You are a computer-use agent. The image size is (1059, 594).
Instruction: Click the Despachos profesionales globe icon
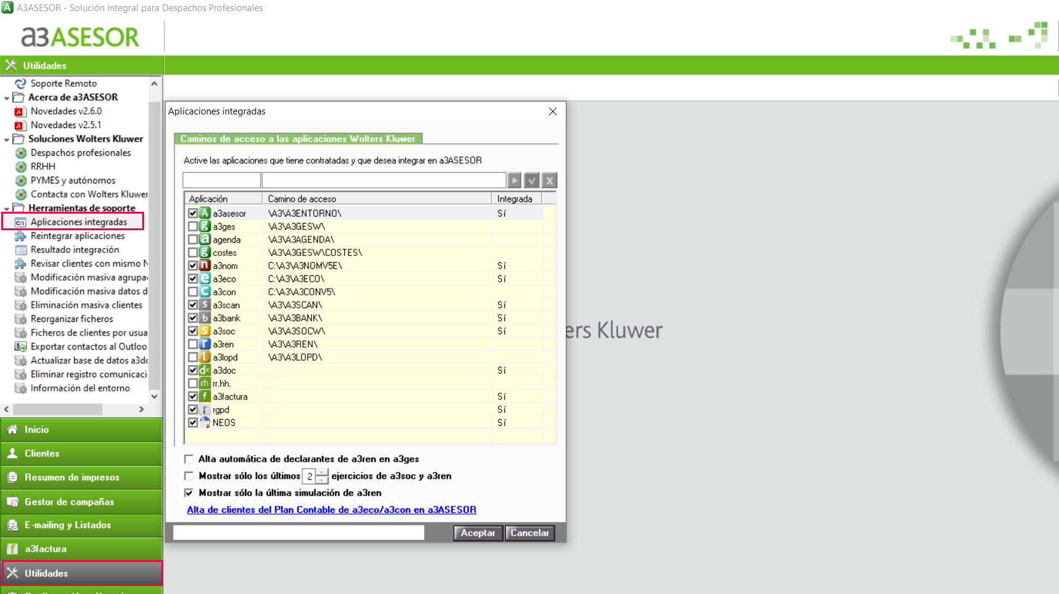[x=20, y=153]
